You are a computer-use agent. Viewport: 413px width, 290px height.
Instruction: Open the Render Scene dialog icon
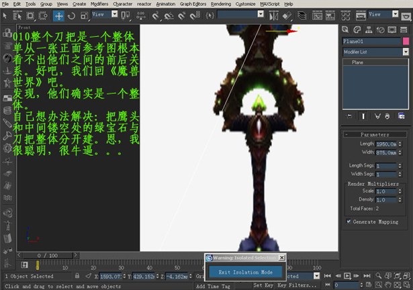361,16
